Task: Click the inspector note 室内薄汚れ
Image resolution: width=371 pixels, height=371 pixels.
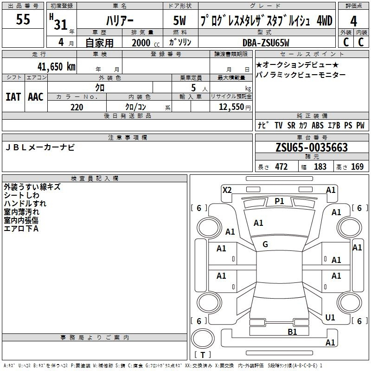Action: point(21,212)
